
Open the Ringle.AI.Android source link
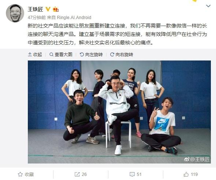pos(74,18)
